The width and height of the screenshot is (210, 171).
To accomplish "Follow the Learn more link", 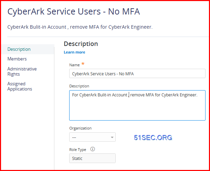I will [x=74, y=52].
